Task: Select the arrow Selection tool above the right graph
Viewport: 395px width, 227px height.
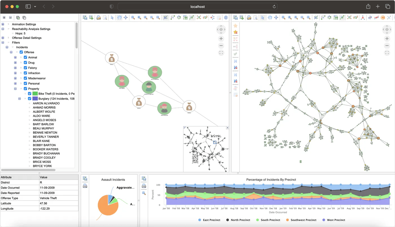Action: coord(262,17)
